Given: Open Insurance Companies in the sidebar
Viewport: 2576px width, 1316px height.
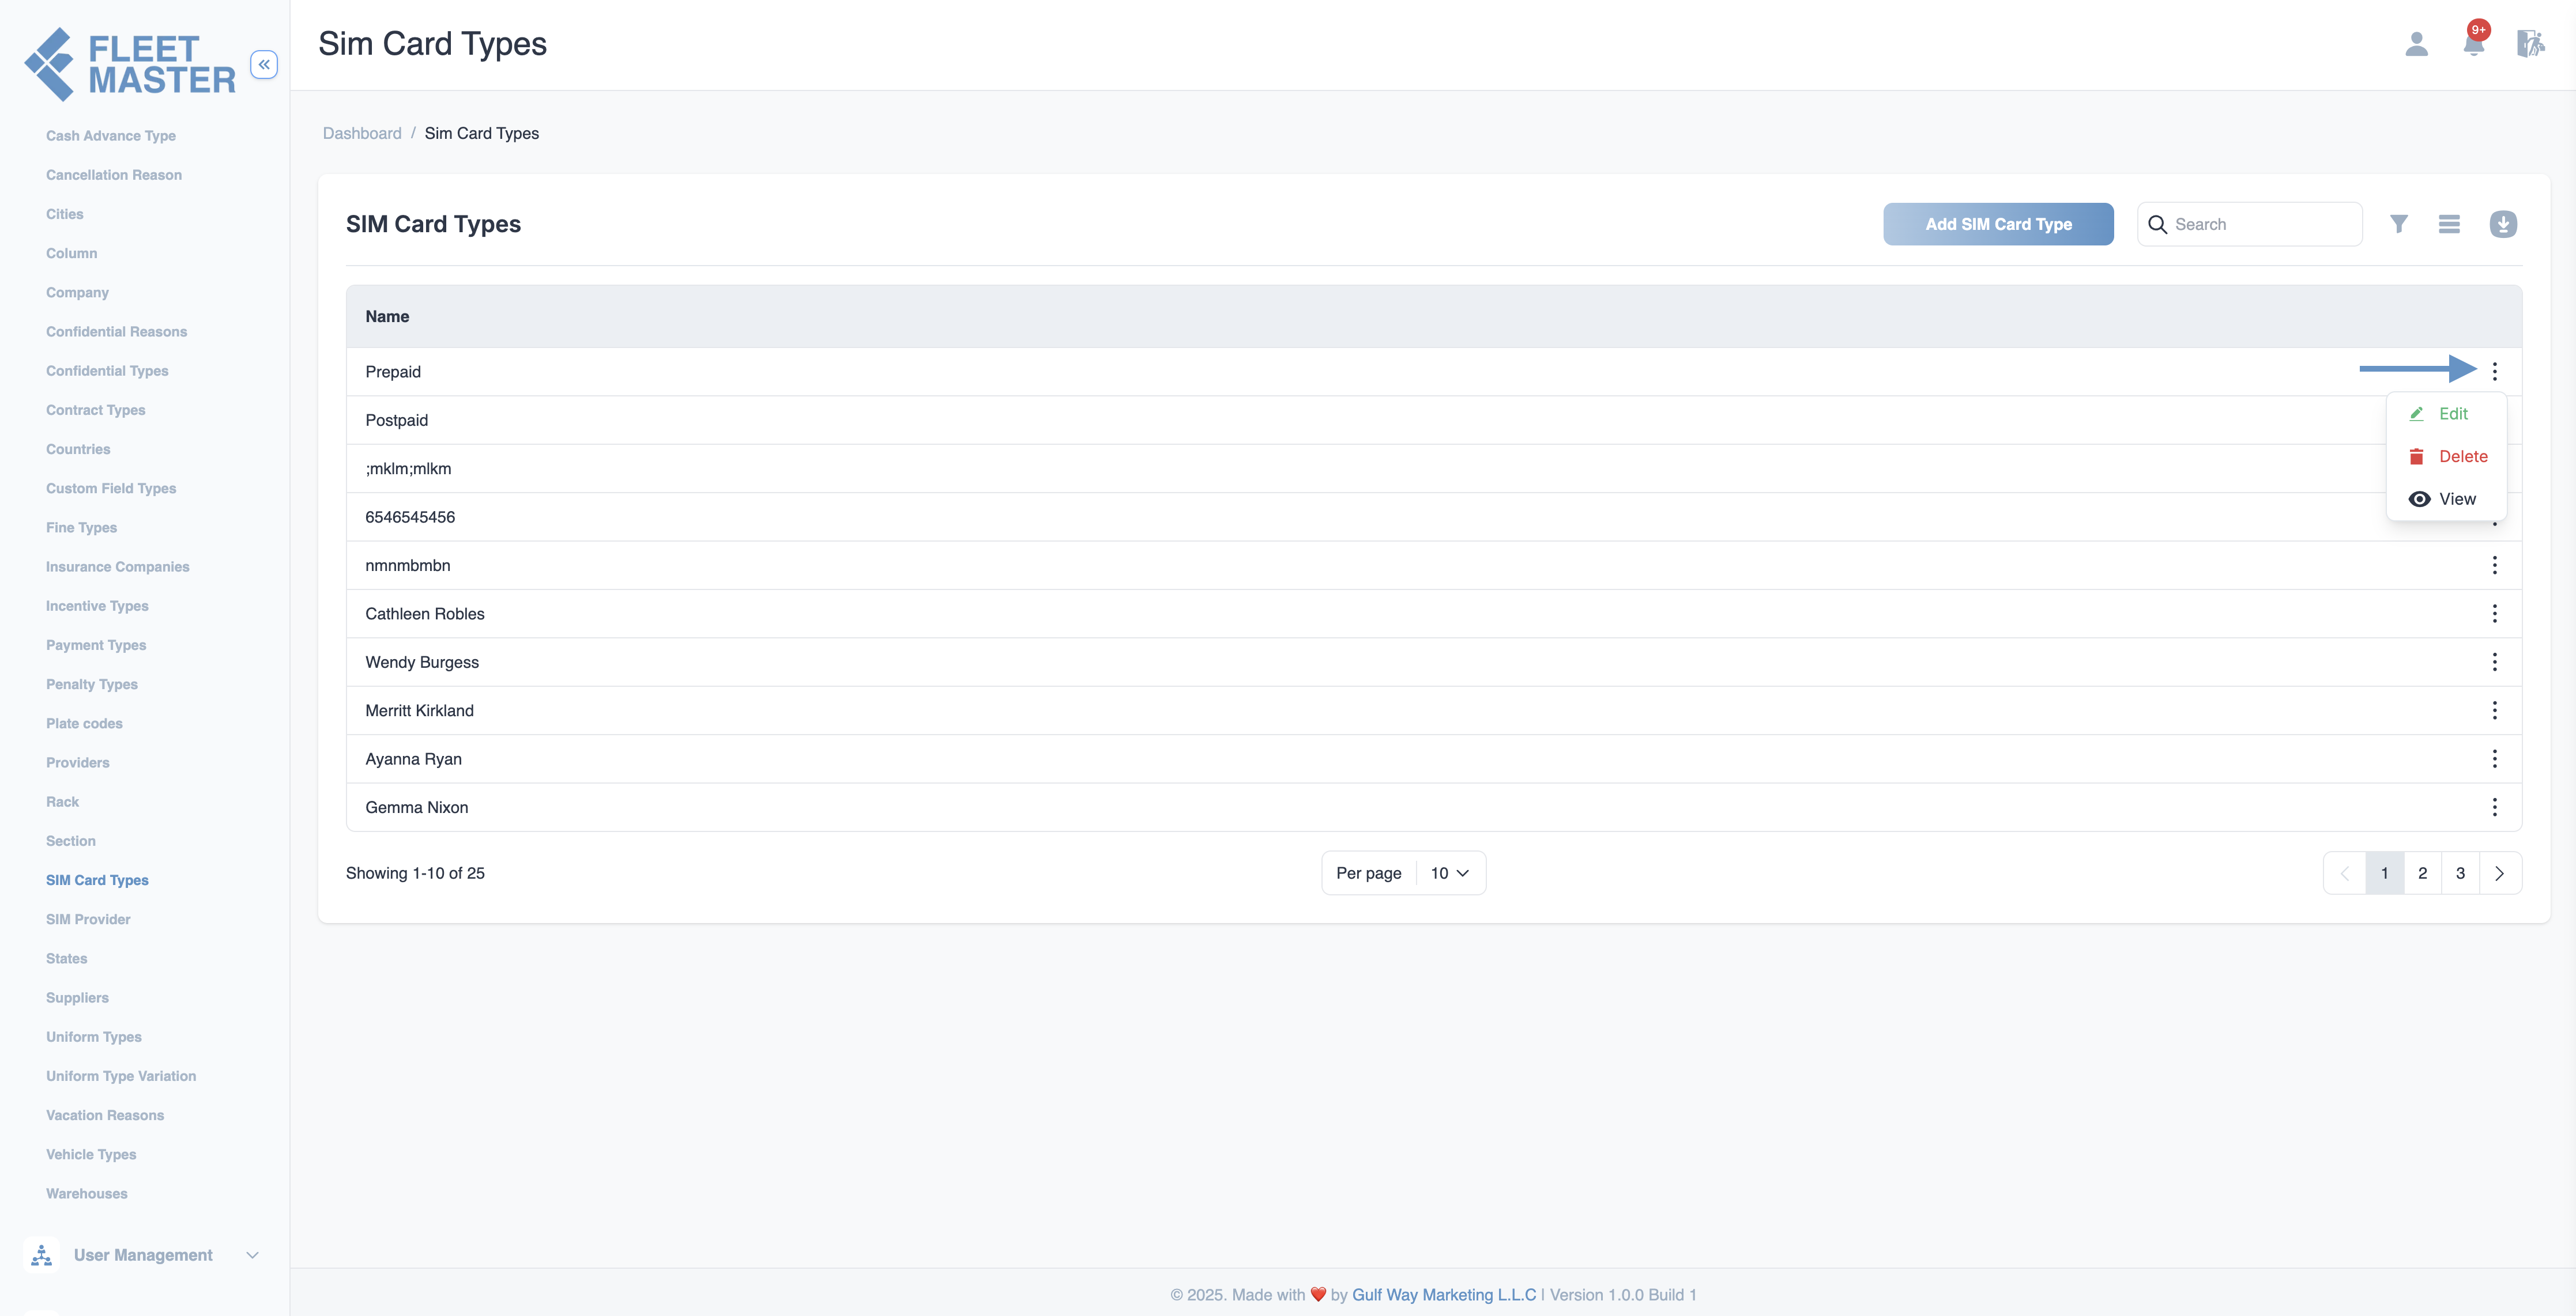Looking at the screenshot, I should coord(117,566).
